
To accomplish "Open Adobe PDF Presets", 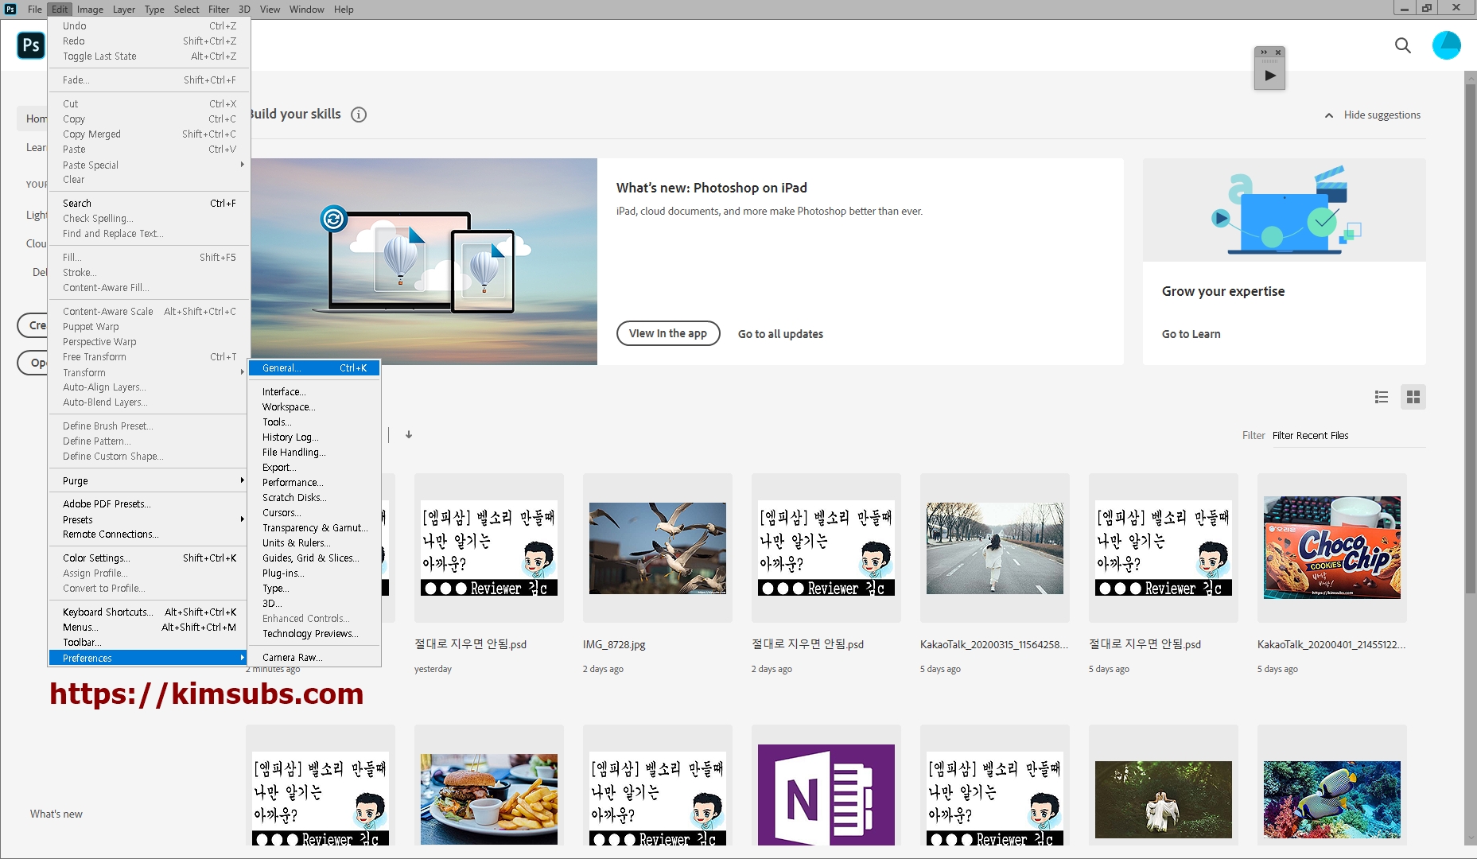I will pos(149,504).
